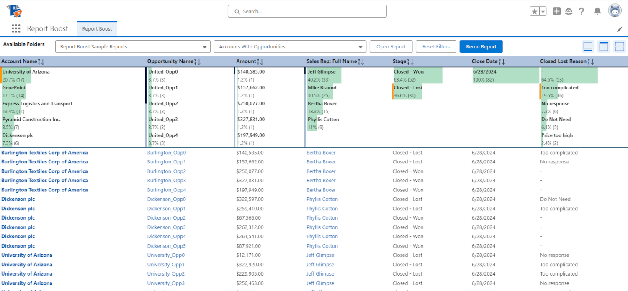Filter by Jeff Glimpse sales rep summary
The height and width of the screenshot is (291, 628).
point(322,72)
